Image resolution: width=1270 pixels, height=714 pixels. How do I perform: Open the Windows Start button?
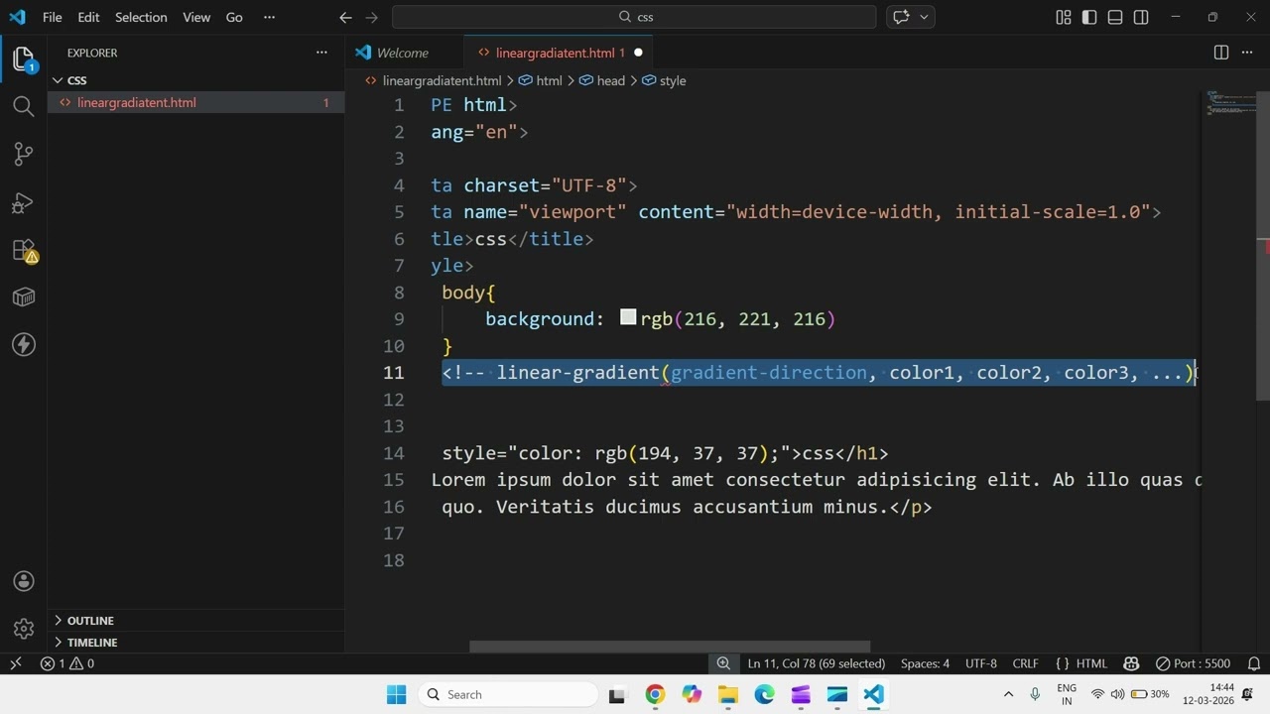click(396, 694)
